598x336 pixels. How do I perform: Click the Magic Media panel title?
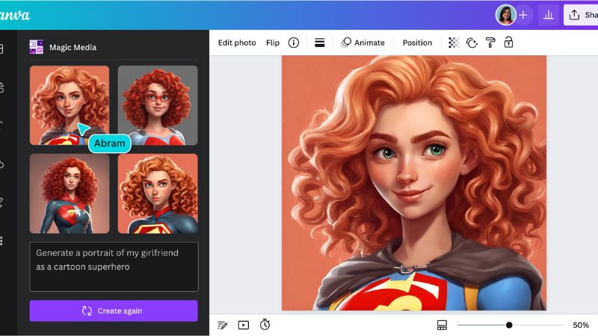pos(73,47)
